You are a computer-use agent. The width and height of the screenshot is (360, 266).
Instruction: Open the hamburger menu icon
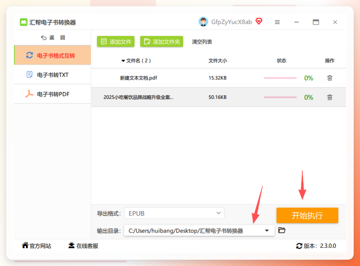point(277,22)
